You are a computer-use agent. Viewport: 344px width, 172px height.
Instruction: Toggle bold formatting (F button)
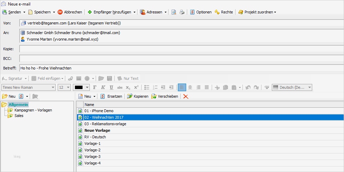click(x=95, y=87)
